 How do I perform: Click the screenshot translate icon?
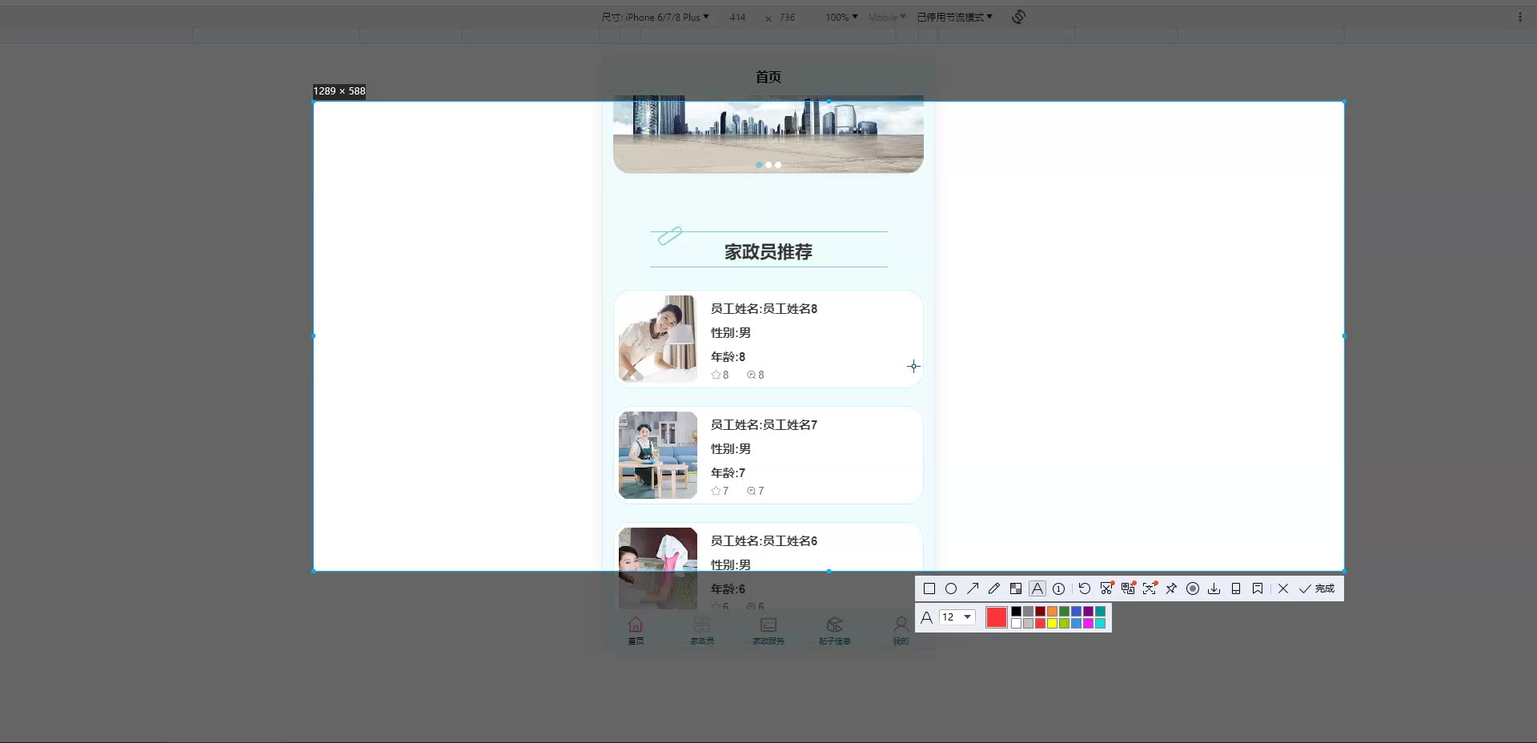(1128, 588)
